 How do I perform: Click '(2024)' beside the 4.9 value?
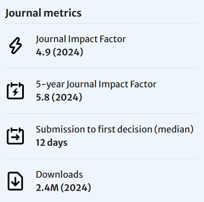68,52
